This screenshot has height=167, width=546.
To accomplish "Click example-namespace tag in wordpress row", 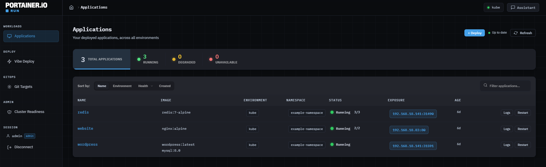I will pyautogui.click(x=307, y=145).
